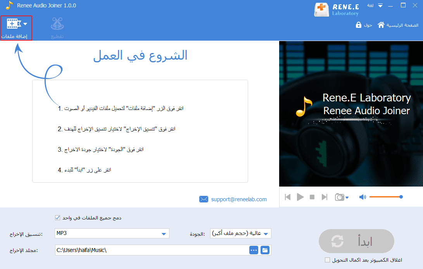Viewport: 423px width, 269px height.
Task: Open the About (حول) lock icon
Action: pyautogui.click(x=359, y=25)
